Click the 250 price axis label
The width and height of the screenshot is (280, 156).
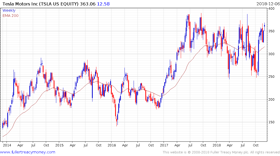point(271,76)
